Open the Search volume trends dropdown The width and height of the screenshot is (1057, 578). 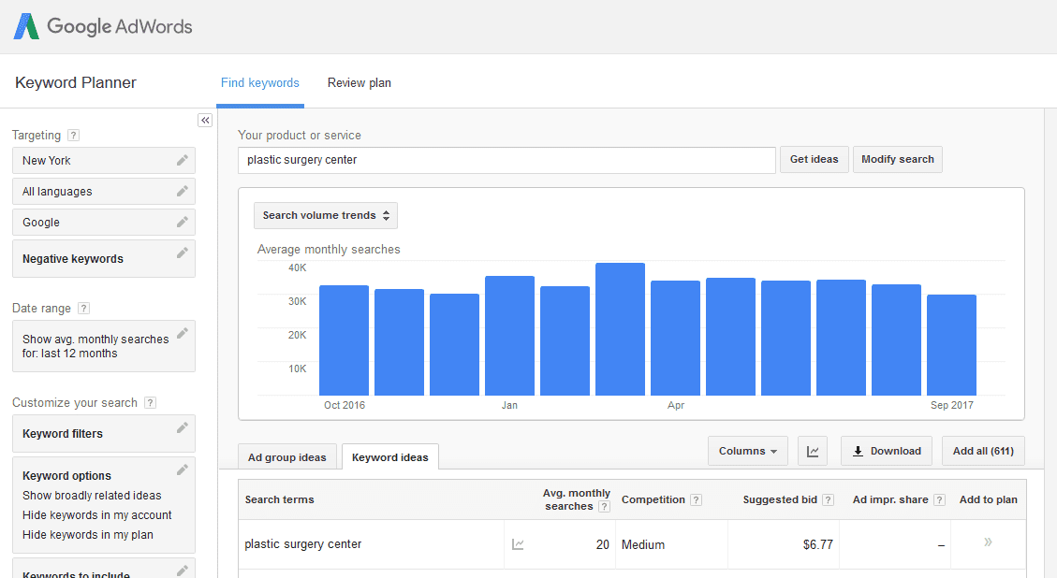(326, 215)
